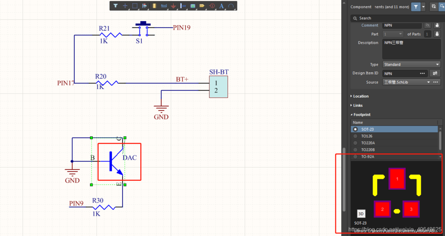Select the Place Arc drawing tool

point(231,6)
